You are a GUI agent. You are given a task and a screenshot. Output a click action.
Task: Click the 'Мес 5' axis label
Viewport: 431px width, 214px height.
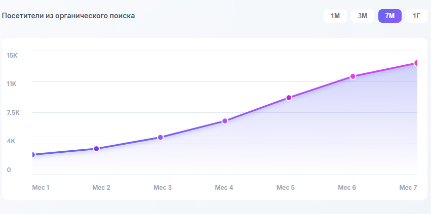pyautogui.click(x=286, y=188)
